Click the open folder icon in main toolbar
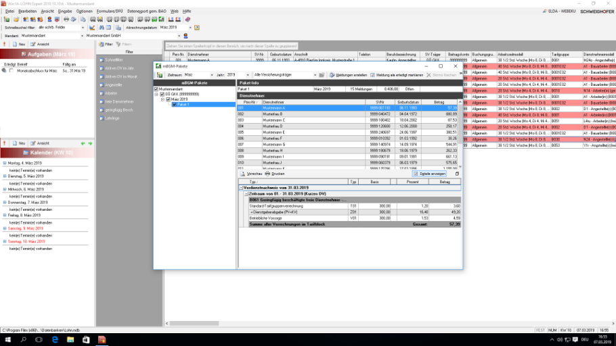Image resolution: width=616 pixels, height=346 pixels. coord(16,19)
